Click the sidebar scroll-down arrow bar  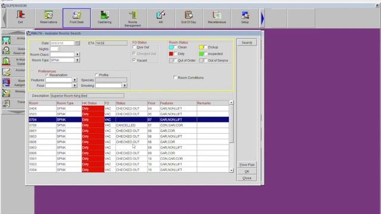pos(13,112)
